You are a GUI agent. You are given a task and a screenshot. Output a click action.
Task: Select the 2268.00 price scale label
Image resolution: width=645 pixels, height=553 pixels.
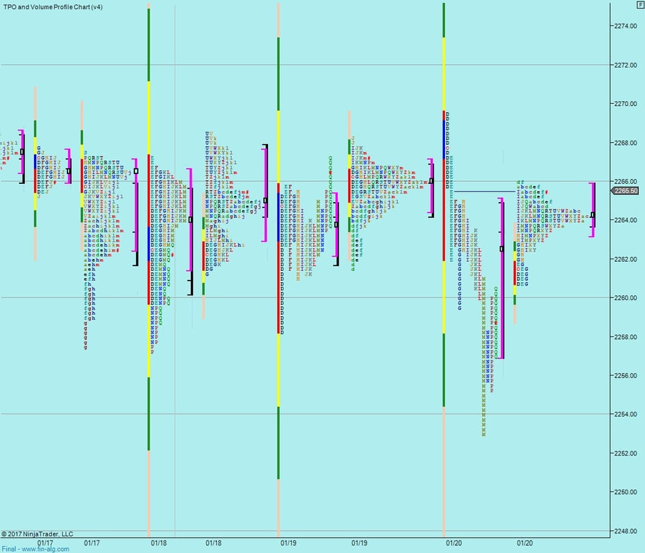point(625,143)
